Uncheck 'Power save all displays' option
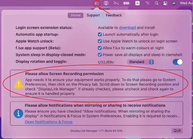The width and height of the screenshot is (193, 139). (x=100, y=55)
